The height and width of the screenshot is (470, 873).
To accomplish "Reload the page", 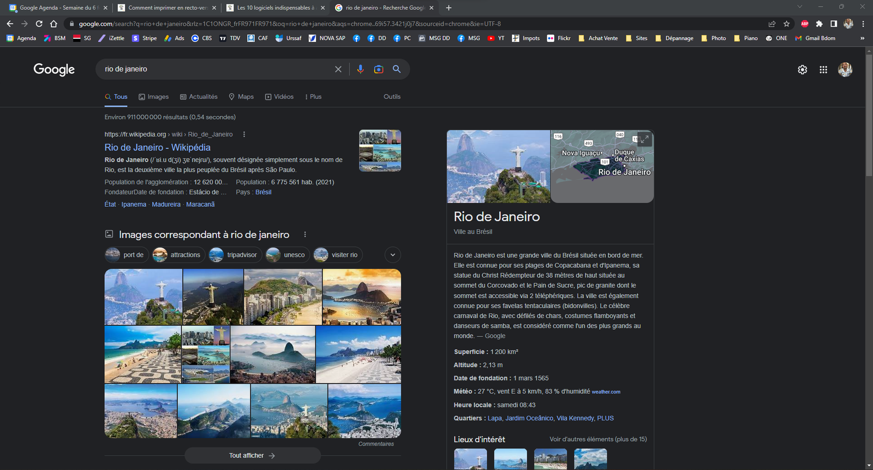I will [x=39, y=24].
